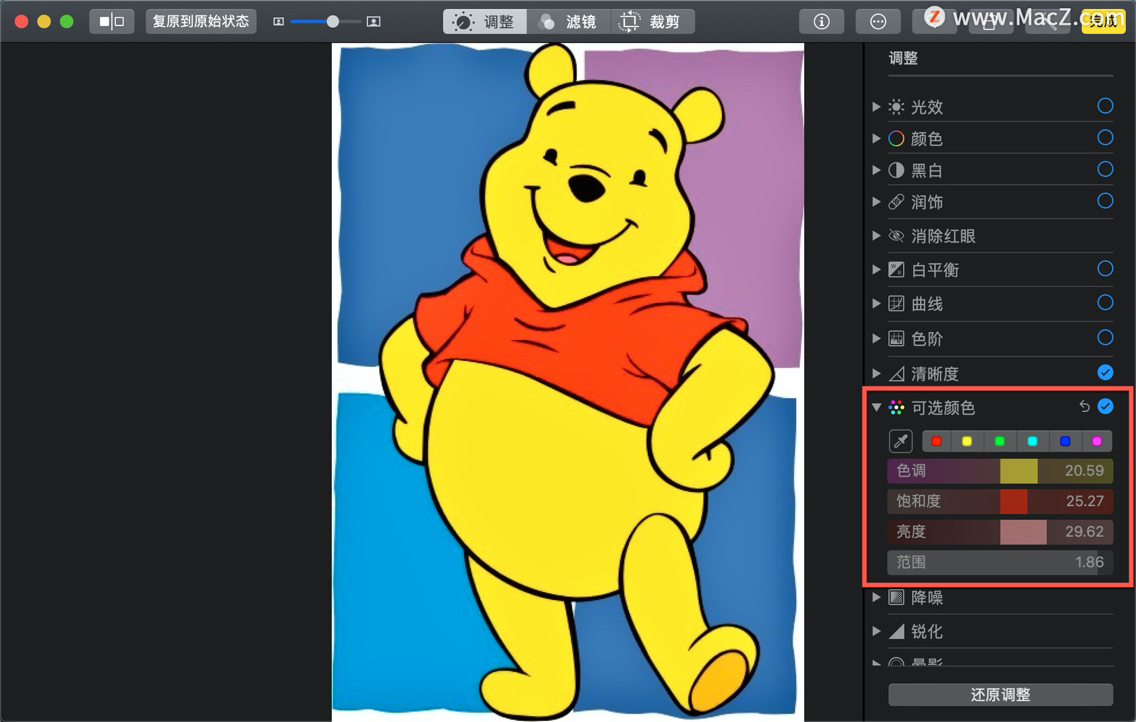This screenshot has height=722, width=1136.
Task: Click the large zoom image icon
Action: pos(373,22)
